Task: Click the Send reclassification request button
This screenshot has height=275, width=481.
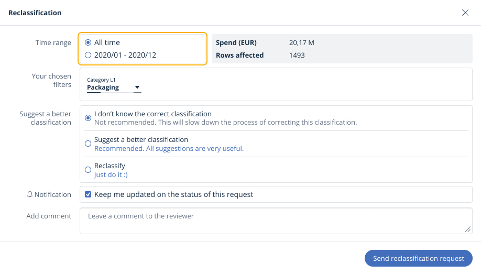Action: coord(418,258)
